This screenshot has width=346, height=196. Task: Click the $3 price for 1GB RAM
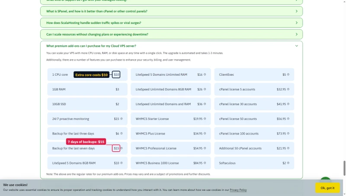[x=117, y=89]
